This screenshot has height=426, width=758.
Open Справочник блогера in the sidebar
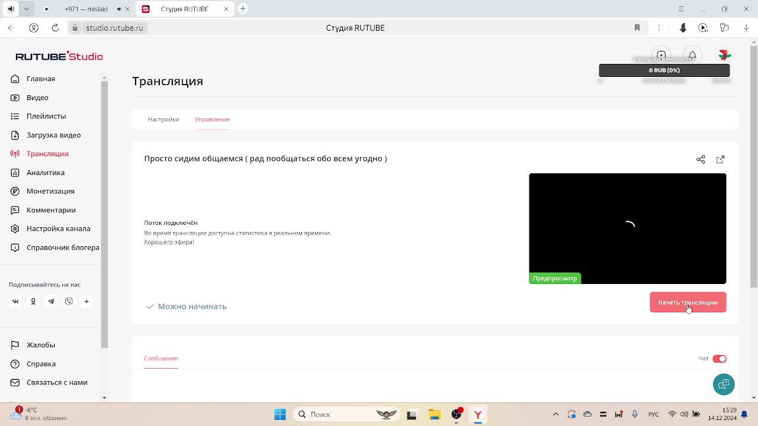tap(63, 247)
